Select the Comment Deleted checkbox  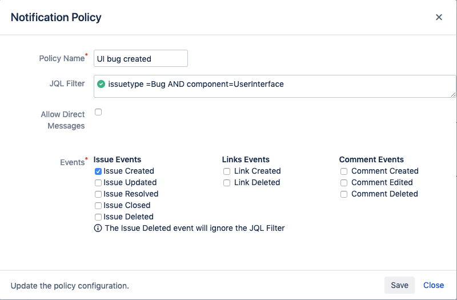[x=344, y=194]
